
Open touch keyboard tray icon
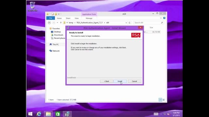(x=156, y=114)
